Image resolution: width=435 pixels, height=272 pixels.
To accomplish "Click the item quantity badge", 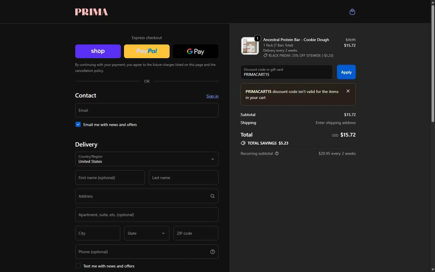I will [257, 38].
